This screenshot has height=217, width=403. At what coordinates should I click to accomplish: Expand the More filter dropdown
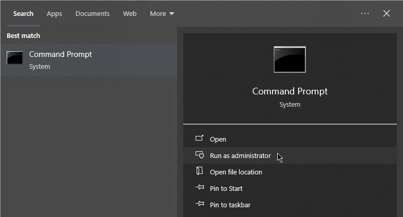162,14
